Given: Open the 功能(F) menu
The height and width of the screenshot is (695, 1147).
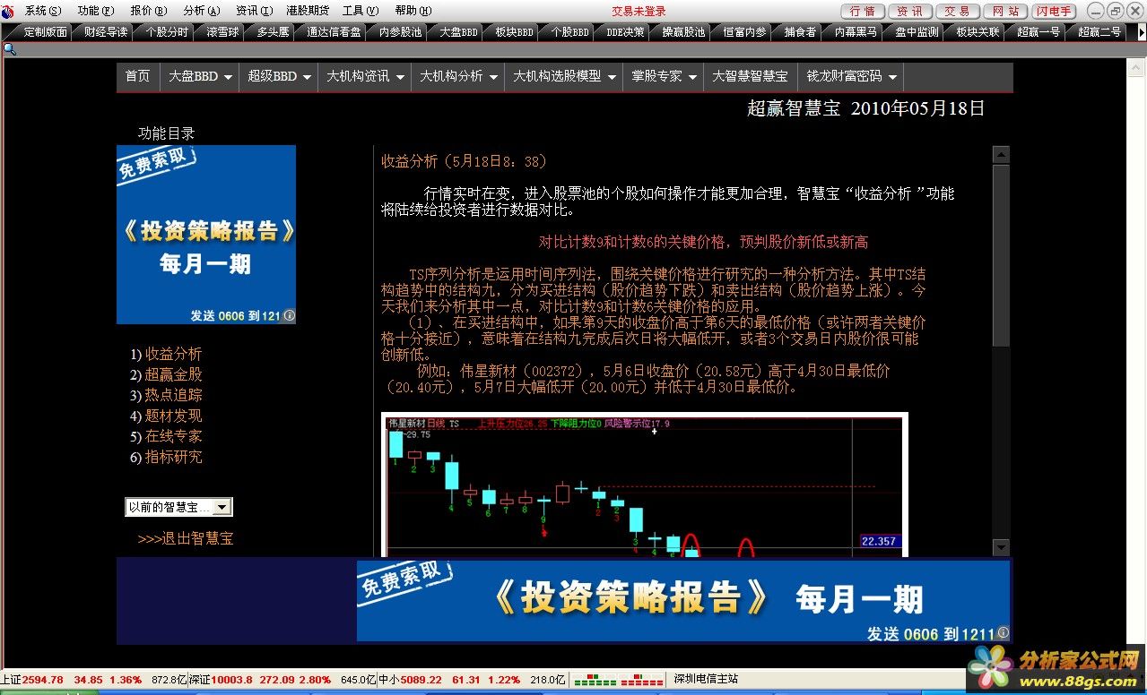Looking at the screenshot, I should point(96,11).
